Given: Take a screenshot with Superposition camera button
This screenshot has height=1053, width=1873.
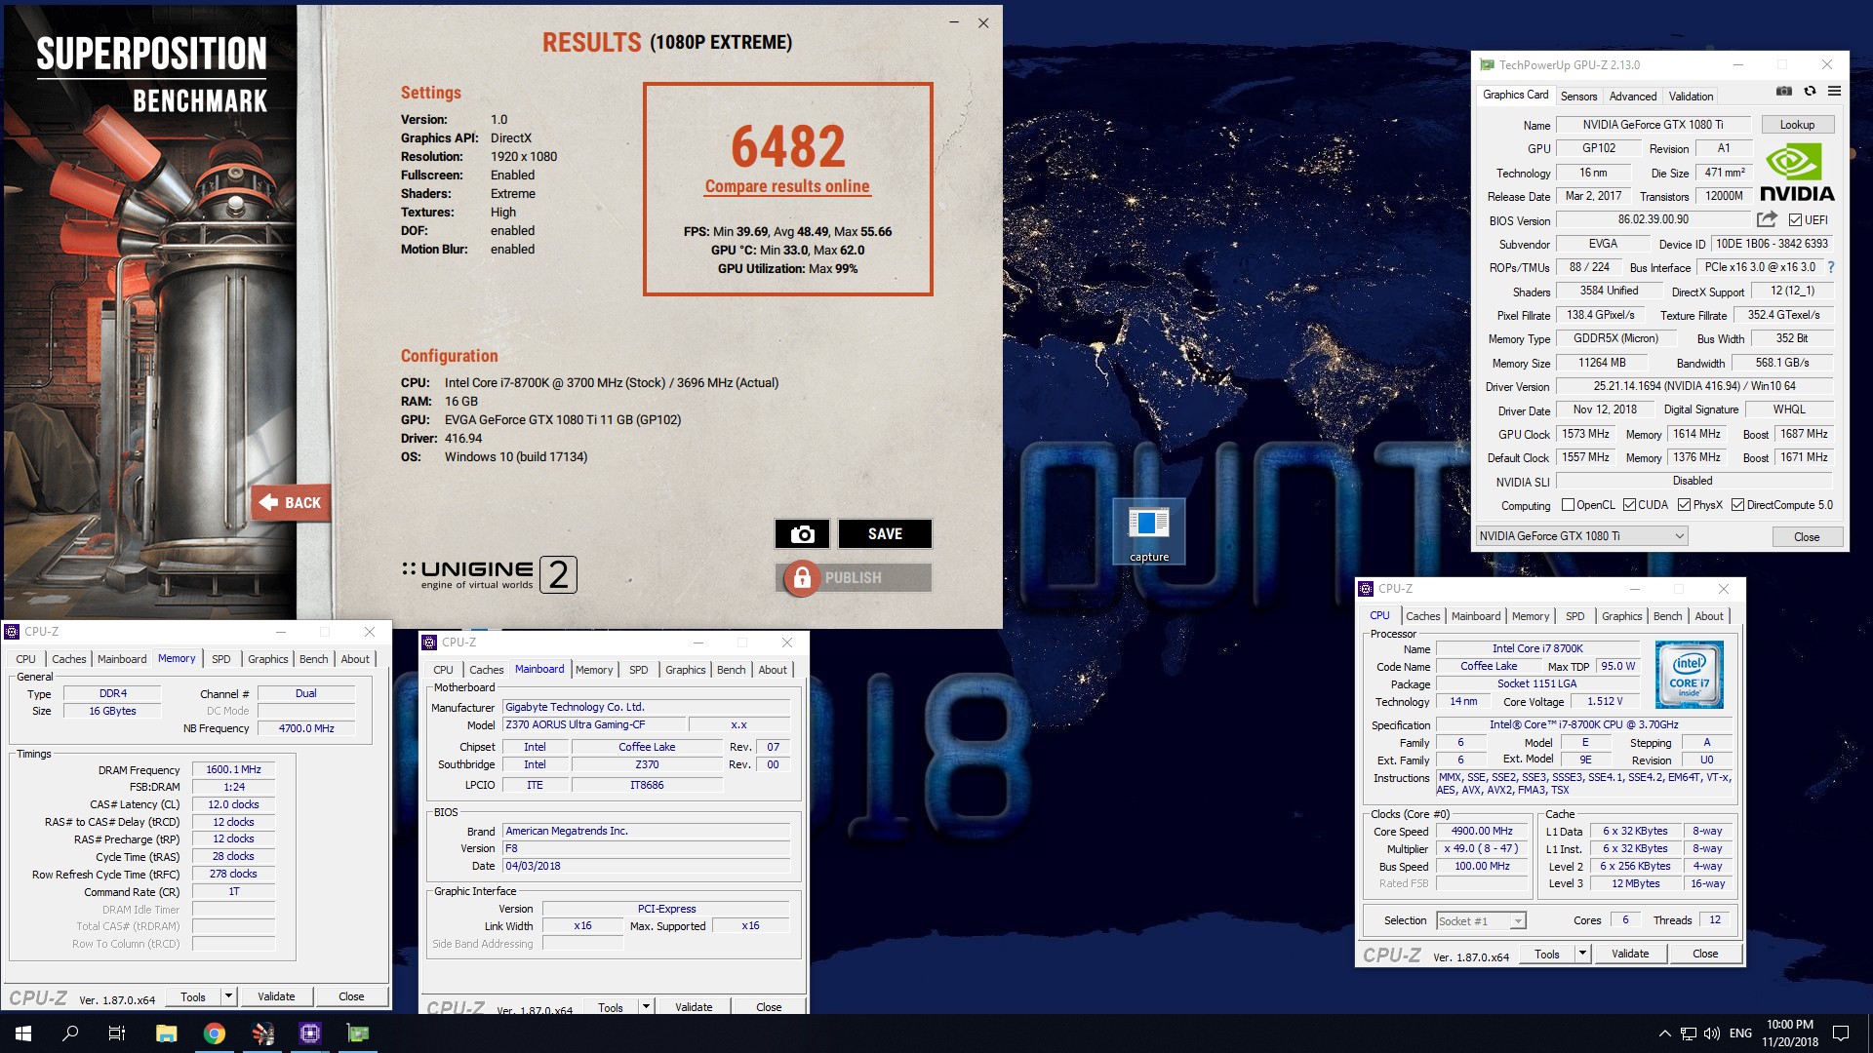Looking at the screenshot, I should point(802,533).
